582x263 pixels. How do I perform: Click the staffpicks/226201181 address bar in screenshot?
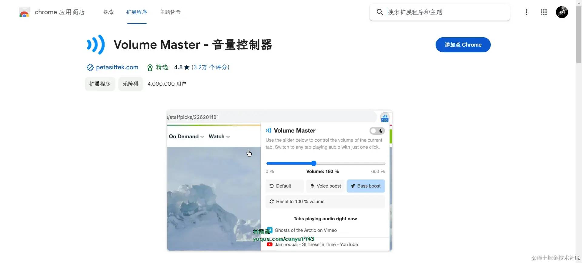click(x=272, y=117)
